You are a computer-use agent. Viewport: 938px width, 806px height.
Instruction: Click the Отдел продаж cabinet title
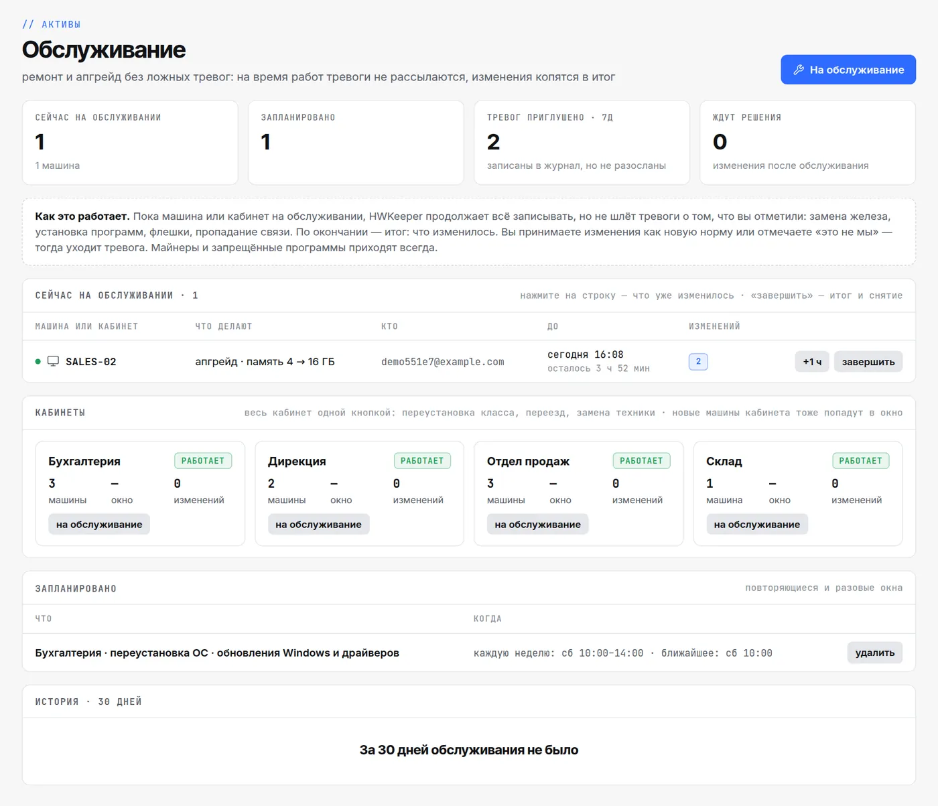tap(528, 461)
